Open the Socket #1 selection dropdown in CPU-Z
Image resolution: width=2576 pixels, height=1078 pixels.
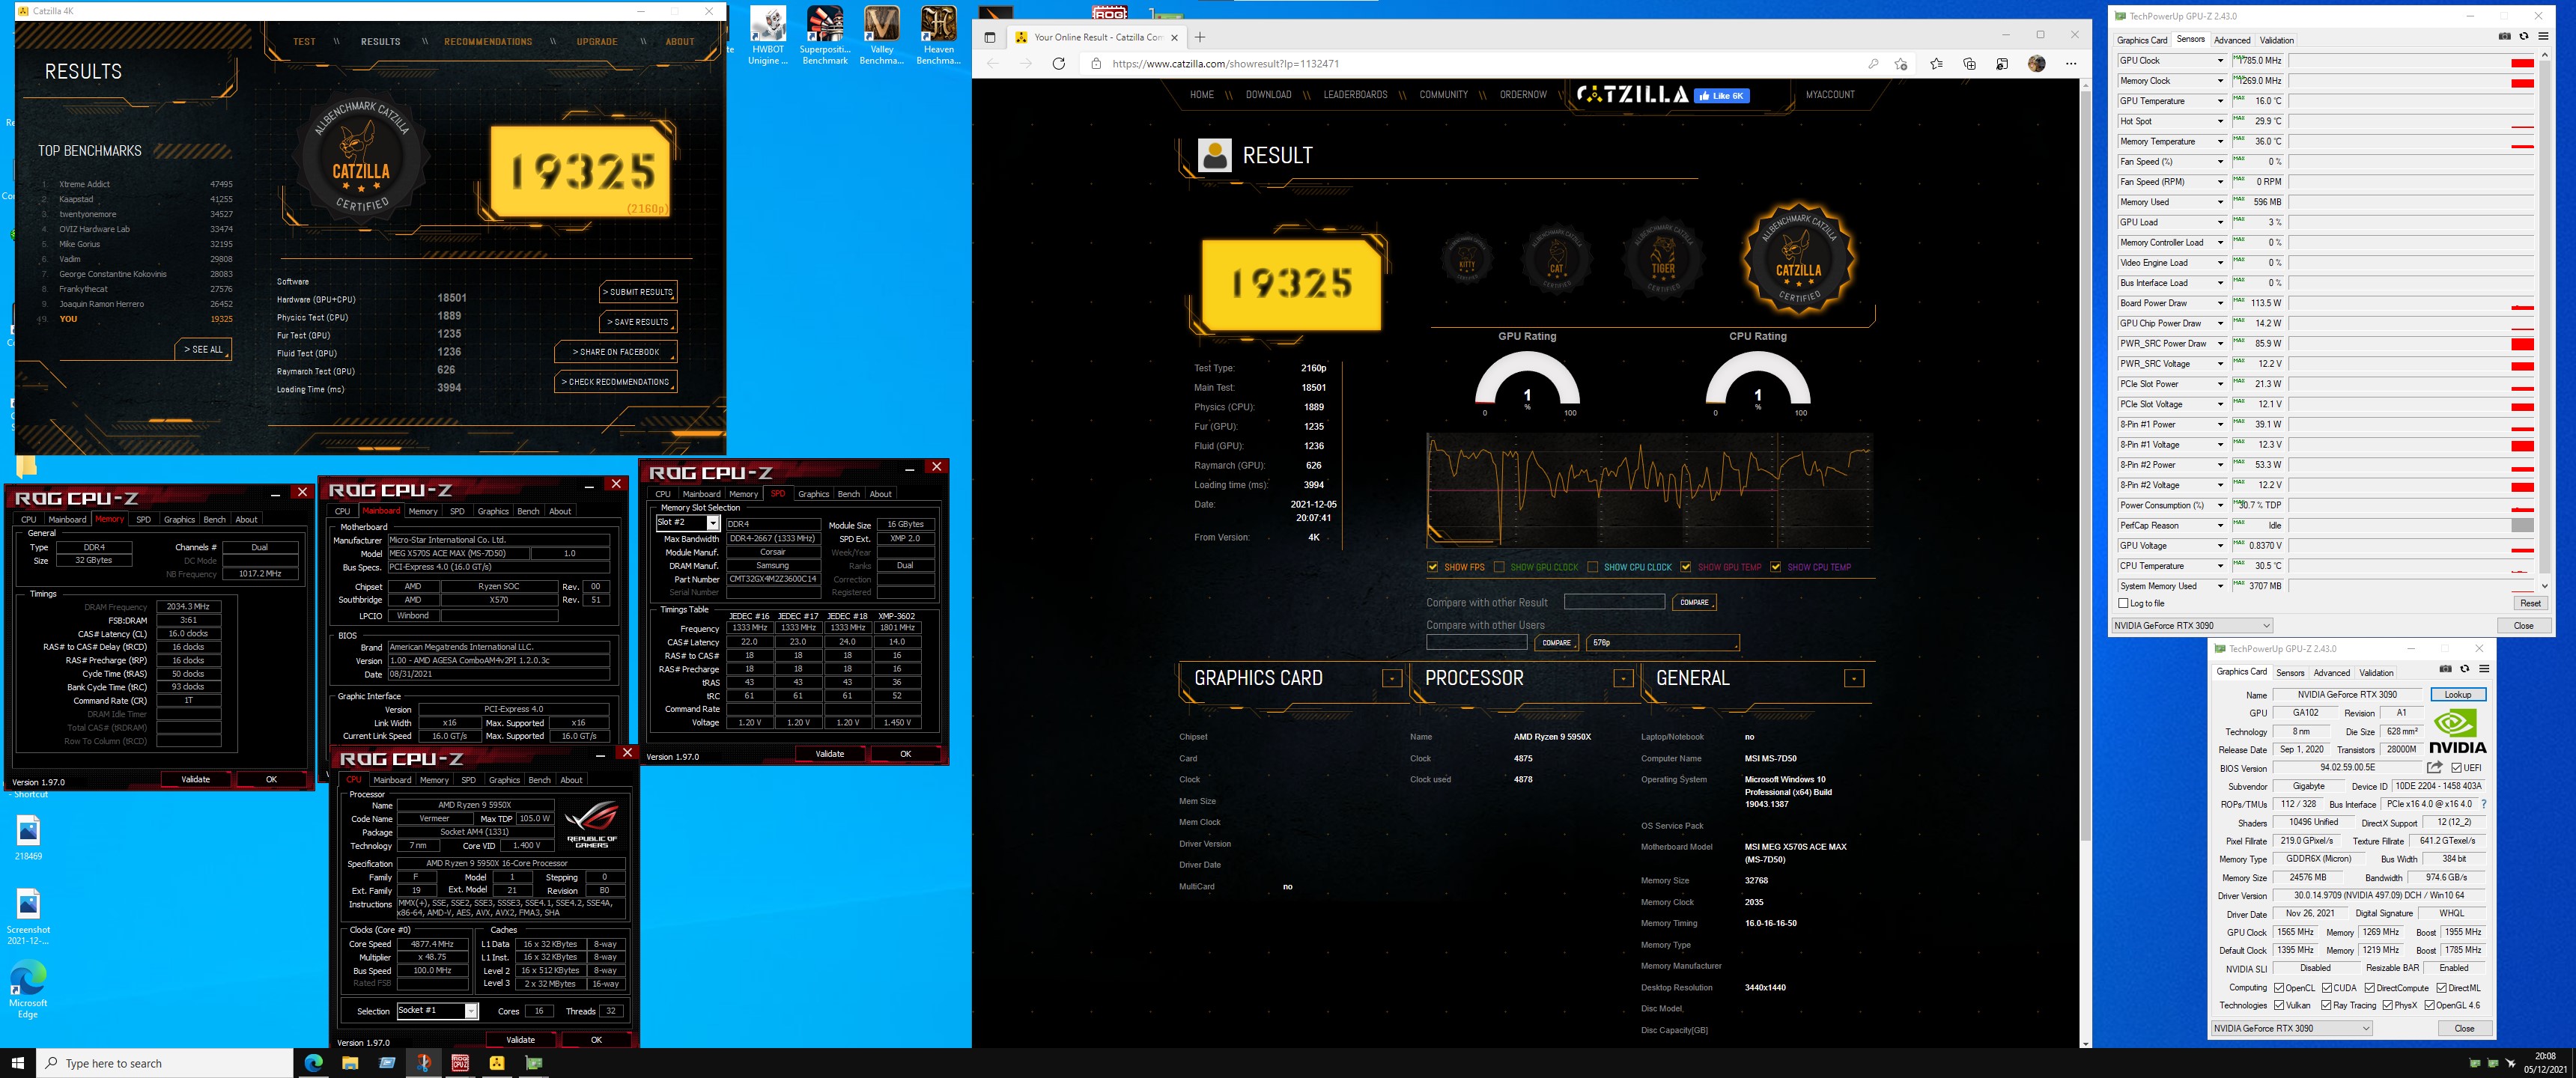pyautogui.click(x=471, y=1011)
